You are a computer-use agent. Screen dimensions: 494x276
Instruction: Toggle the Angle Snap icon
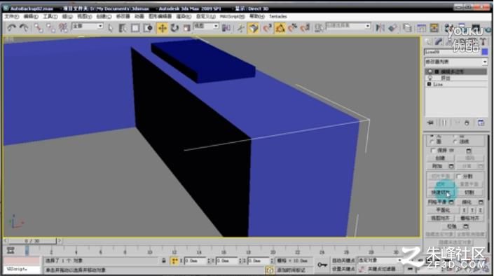pos(280,28)
